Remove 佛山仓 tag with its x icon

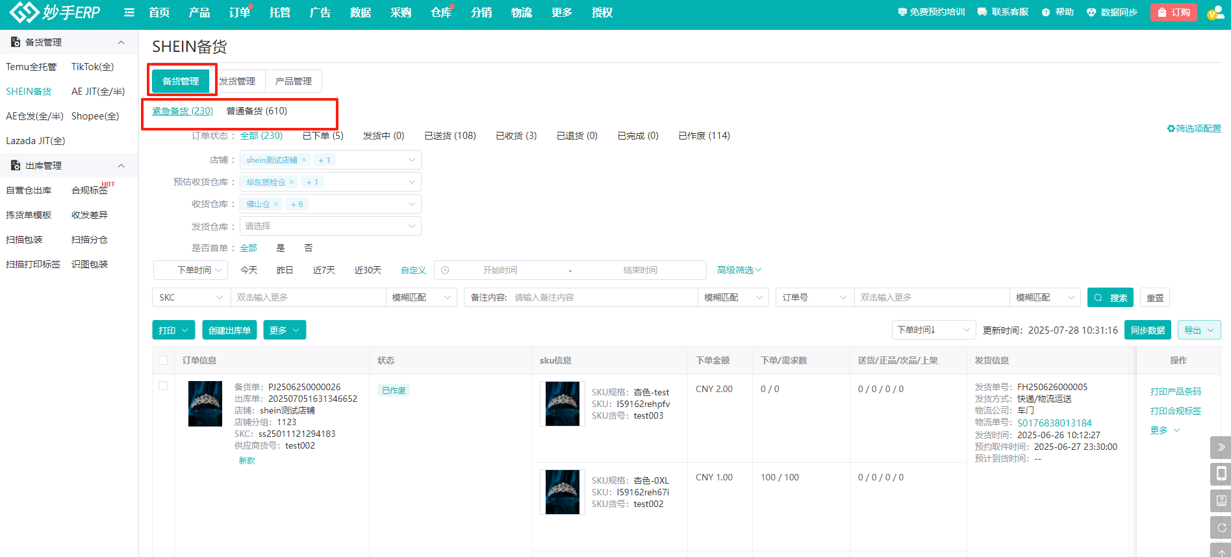point(276,204)
